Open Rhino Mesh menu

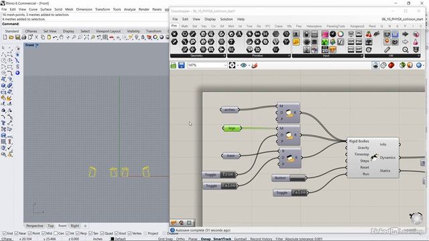coord(69,9)
